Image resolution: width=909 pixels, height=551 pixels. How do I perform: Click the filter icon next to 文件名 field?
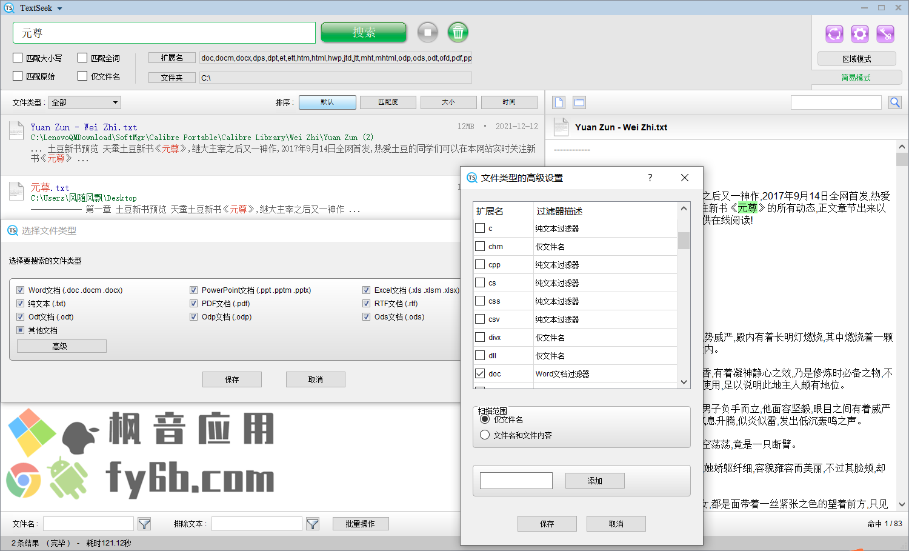[x=144, y=524]
